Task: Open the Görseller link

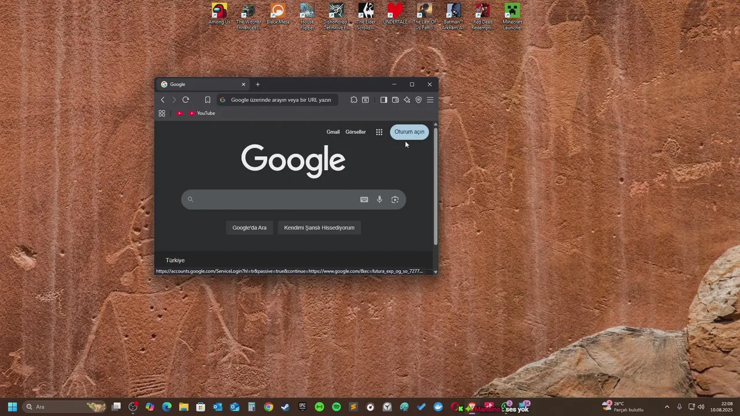Action: point(356,132)
